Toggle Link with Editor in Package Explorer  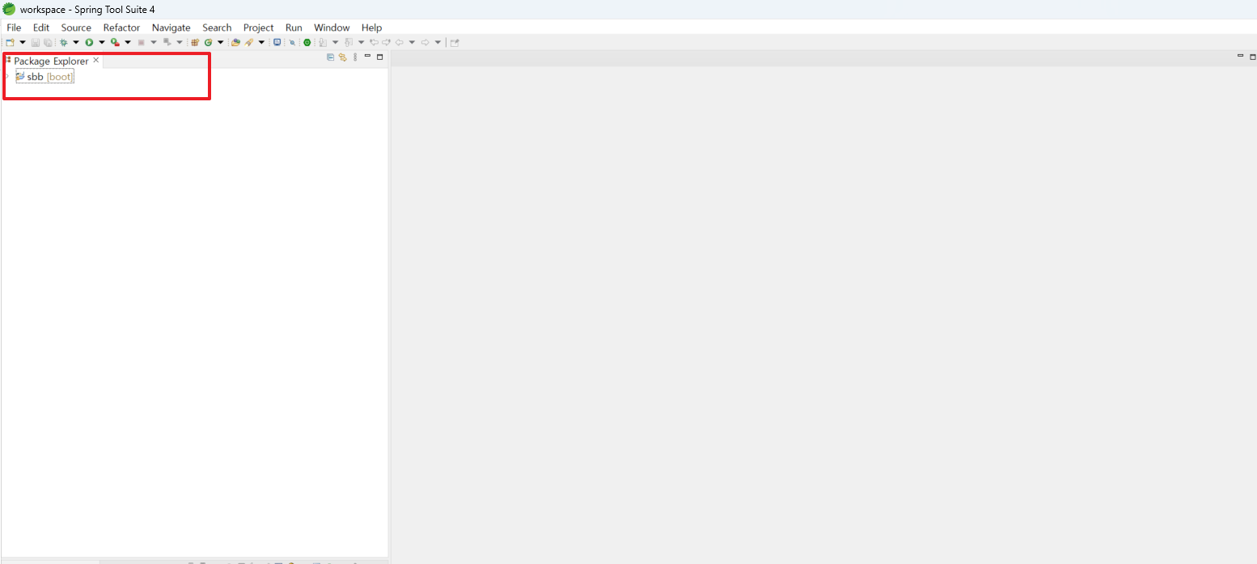click(342, 57)
